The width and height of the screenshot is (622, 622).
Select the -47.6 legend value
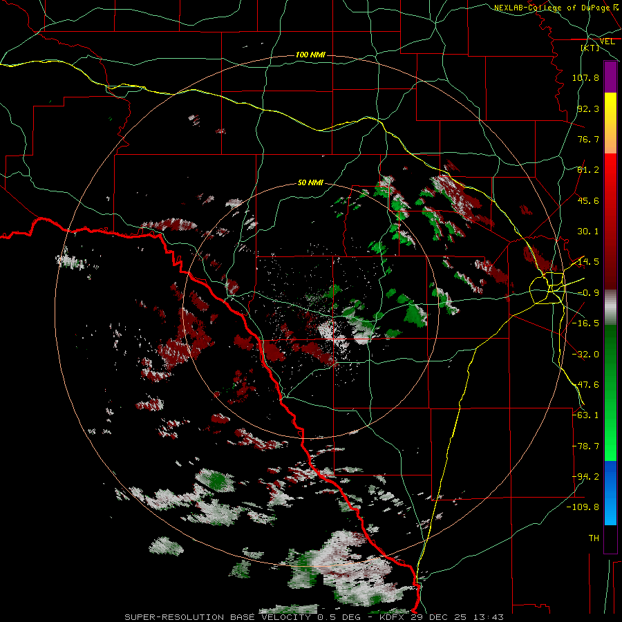[x=585, y=385]
